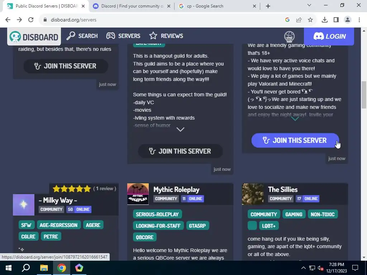Filter by QBCORE tag
367x275 pixels.
145,237
